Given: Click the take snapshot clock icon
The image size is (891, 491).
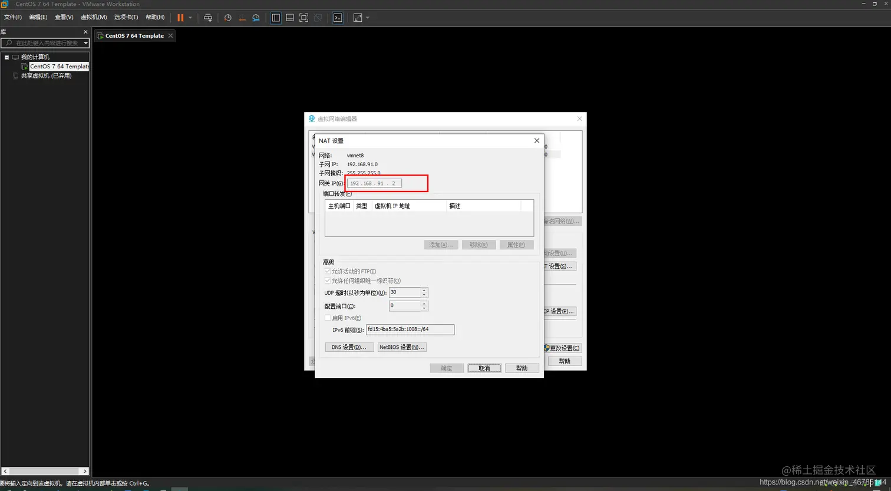Looking at the screenshot, I should [x=228, y=18].
